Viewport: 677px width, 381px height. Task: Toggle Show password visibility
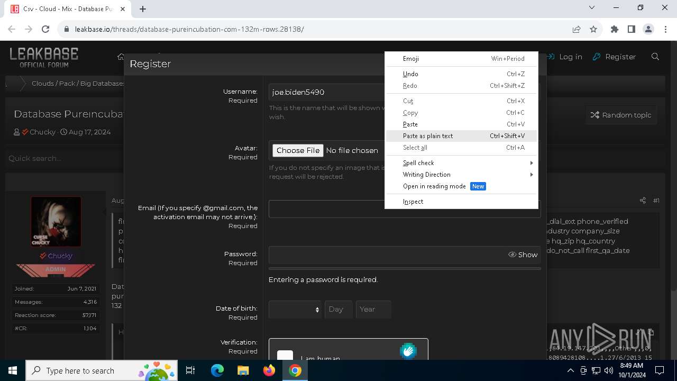coord(523,255)
